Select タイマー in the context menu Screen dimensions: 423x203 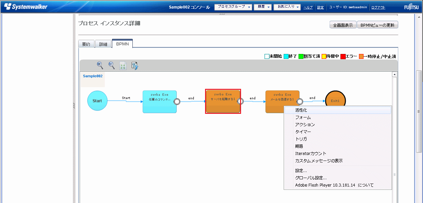[303, 132]
